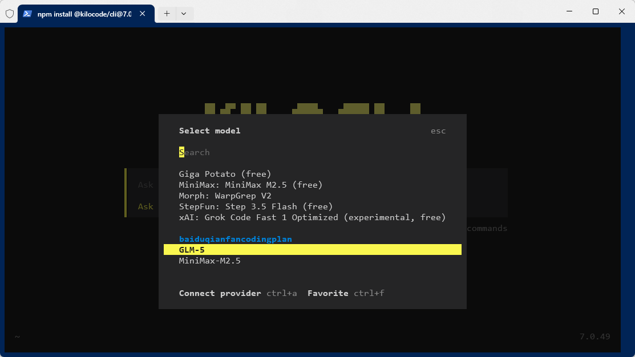Click the baiduqianfancodingplan provider heading
This screenshot has height=357, width=635.
click(x=235, y=239)
